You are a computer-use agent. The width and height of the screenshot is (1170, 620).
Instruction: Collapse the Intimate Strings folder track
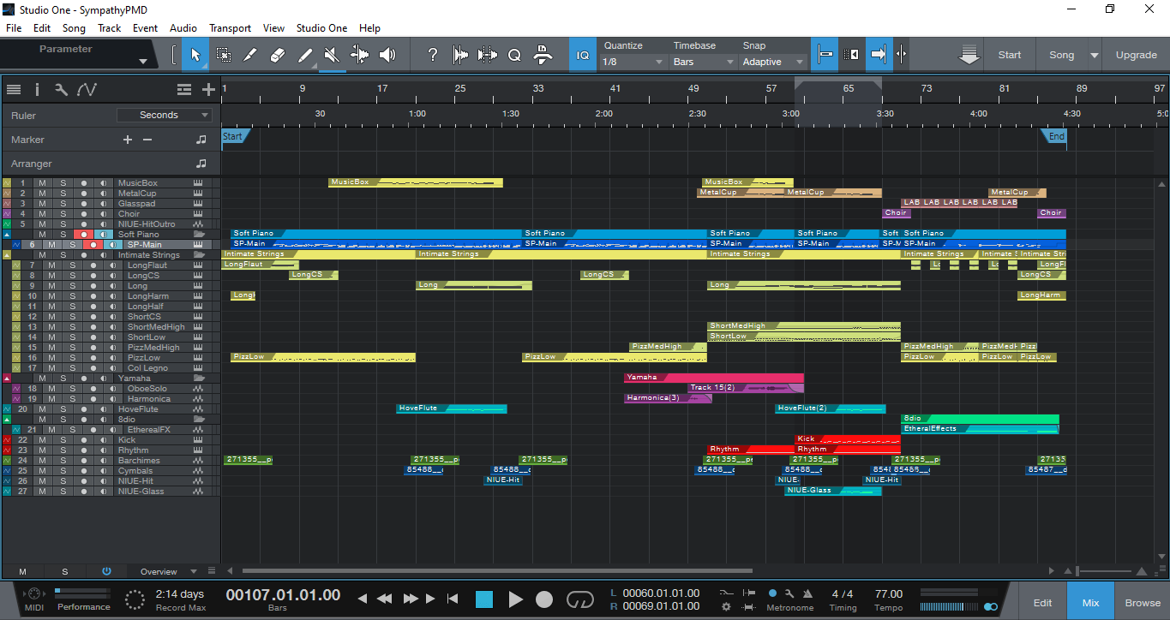[x=7, y=255]
